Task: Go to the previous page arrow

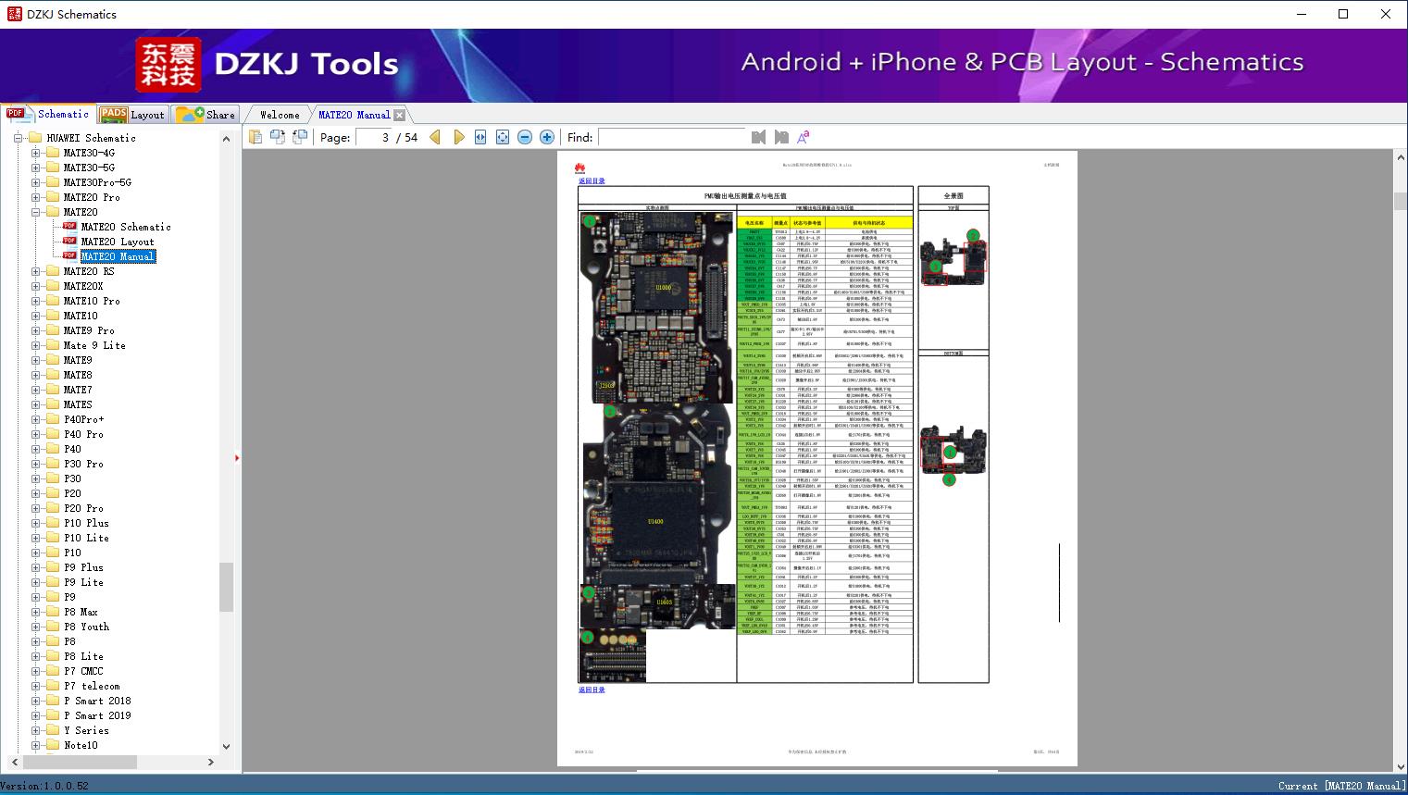Action: [x=435, y=137]
